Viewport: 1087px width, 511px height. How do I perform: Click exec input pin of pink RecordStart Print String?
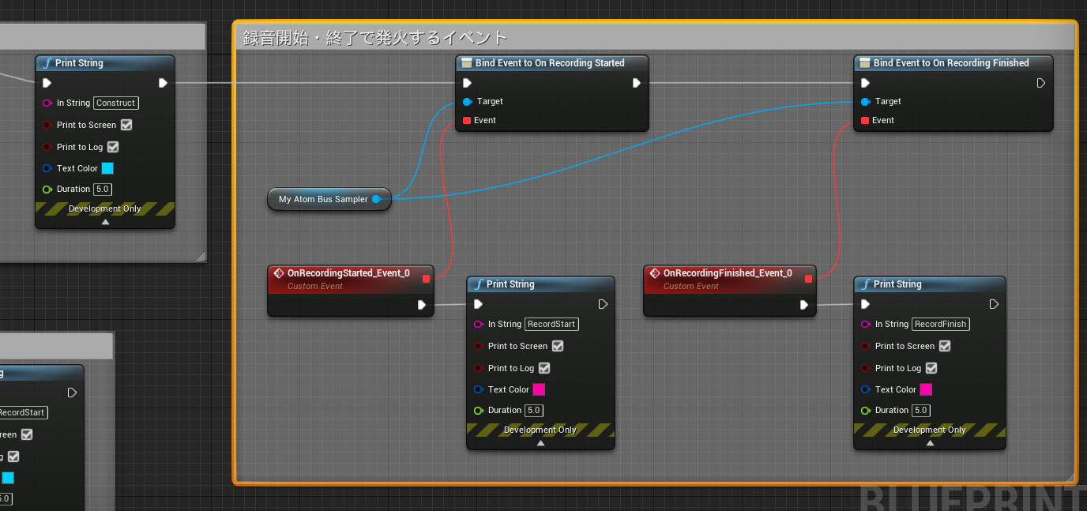click(478, 304)
